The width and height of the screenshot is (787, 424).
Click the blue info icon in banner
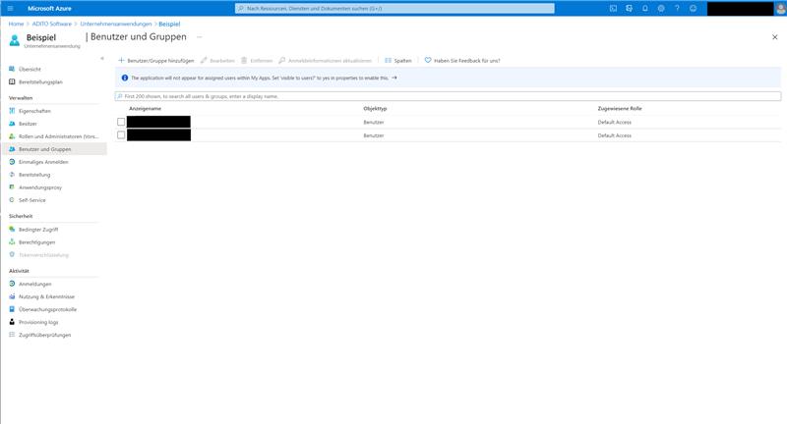[125, 79]
